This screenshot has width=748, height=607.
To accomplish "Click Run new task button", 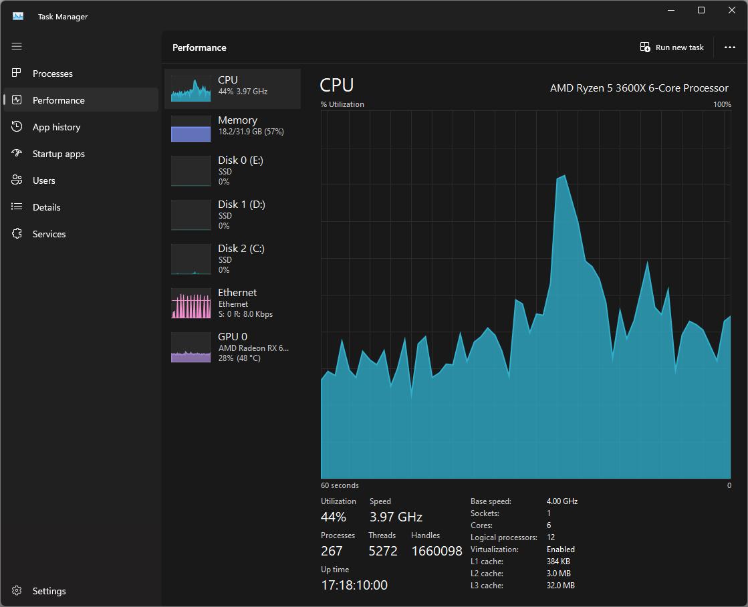I will (672, 47).
